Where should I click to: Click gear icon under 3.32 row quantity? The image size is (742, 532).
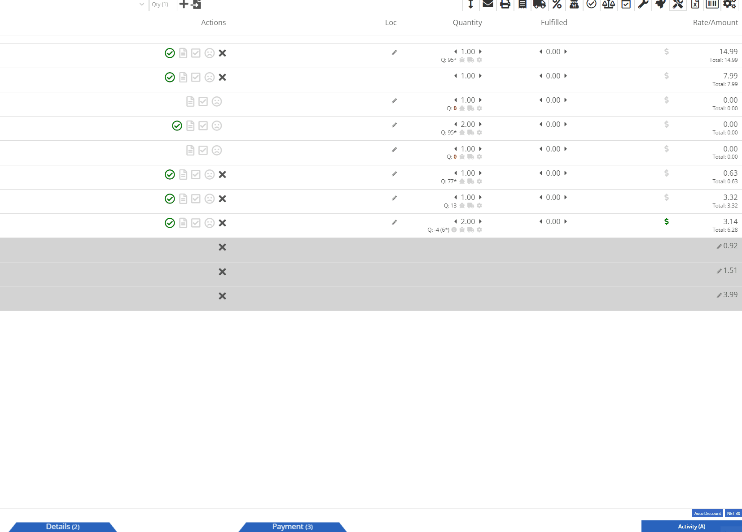[x=479, y=206]
